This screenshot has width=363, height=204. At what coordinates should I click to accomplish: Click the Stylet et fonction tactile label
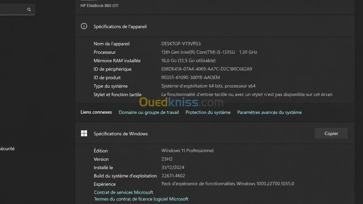[x=117, y=95]
